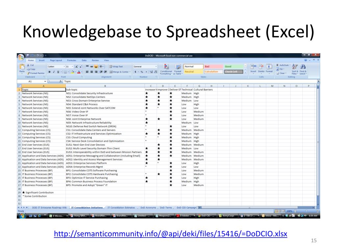
Task: Open the font size 11 dropdown
Action: click(x=72, y=67)
